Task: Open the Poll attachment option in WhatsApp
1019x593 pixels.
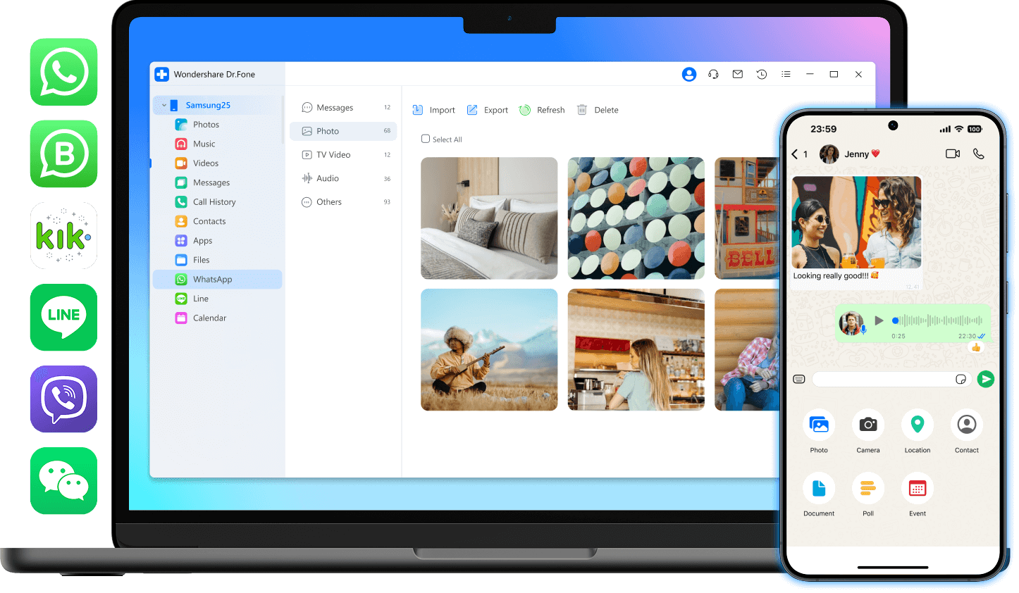Action: click(x=867, y=487)
